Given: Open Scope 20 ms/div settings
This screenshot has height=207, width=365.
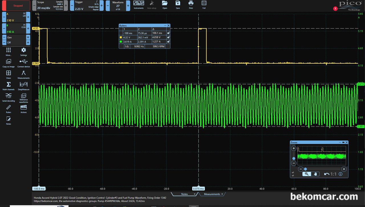Looking at the screenshot, I should coord(50,6).
